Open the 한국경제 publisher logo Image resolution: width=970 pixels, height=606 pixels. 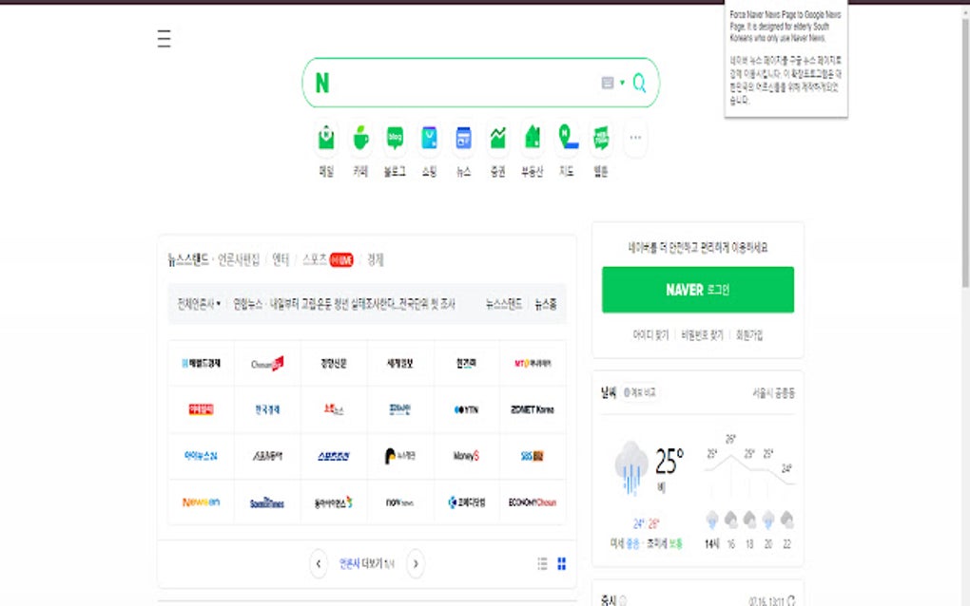pos(267,409)
